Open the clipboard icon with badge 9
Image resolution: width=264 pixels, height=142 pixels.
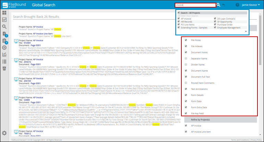(5, 41)
